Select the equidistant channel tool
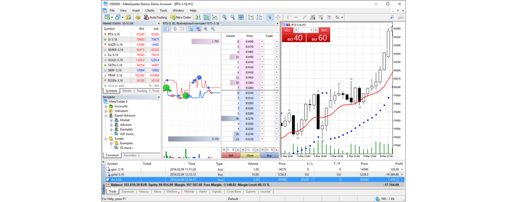 click(313, 17)
